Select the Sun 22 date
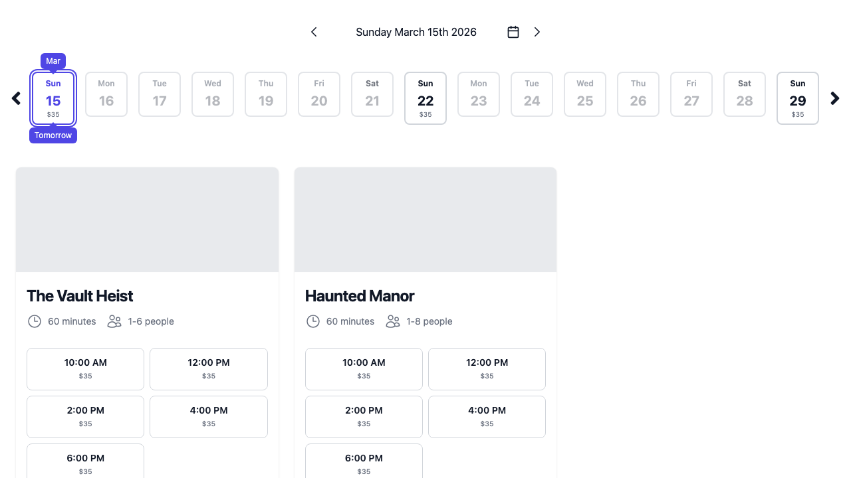This screenshot has height=478, width=851. click(x=425, y=98)
